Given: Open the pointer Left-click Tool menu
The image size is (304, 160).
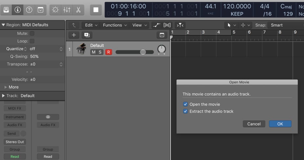Looking at the screenshot, I should tap(231, 25).
